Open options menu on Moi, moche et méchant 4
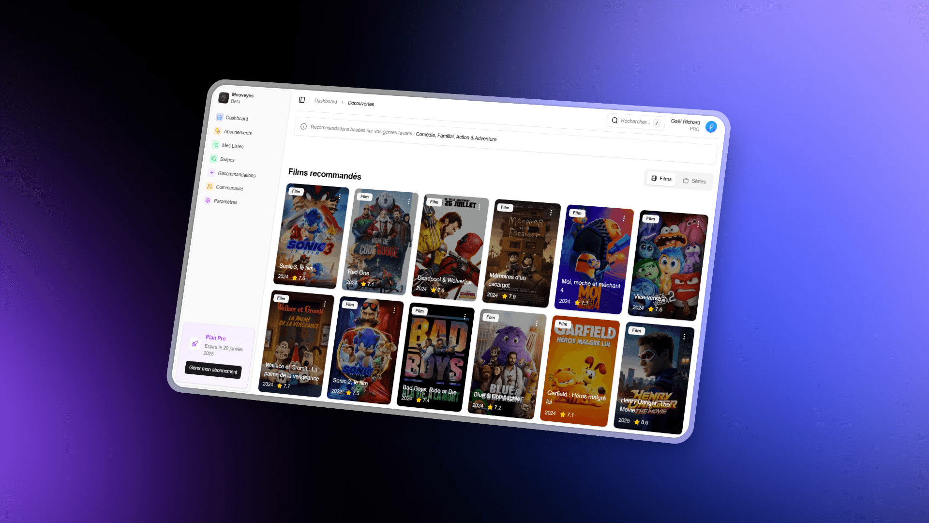 click(x=624, y=218)
